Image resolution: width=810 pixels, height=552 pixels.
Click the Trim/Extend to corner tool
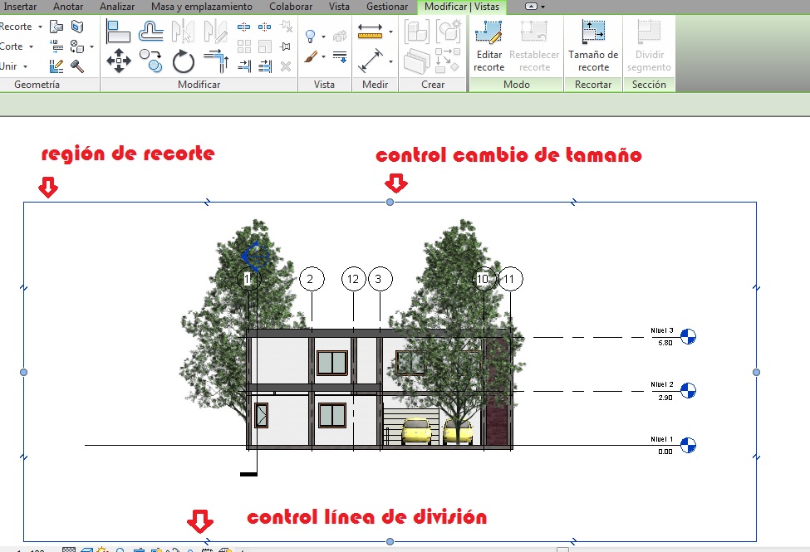coord(215,61)
